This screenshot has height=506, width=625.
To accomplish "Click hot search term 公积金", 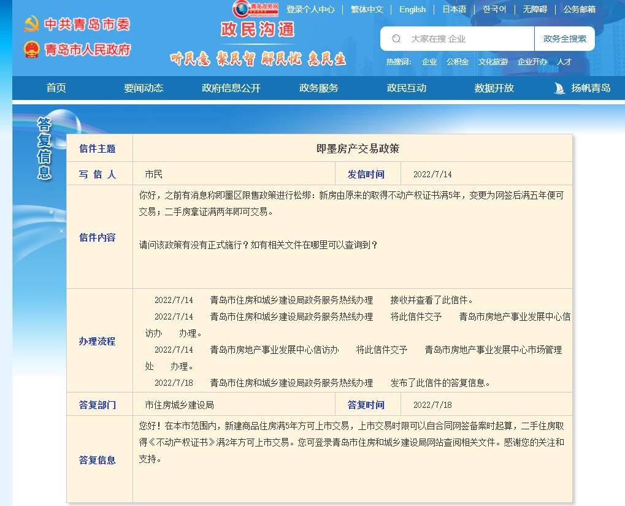I will coord(457,61).
